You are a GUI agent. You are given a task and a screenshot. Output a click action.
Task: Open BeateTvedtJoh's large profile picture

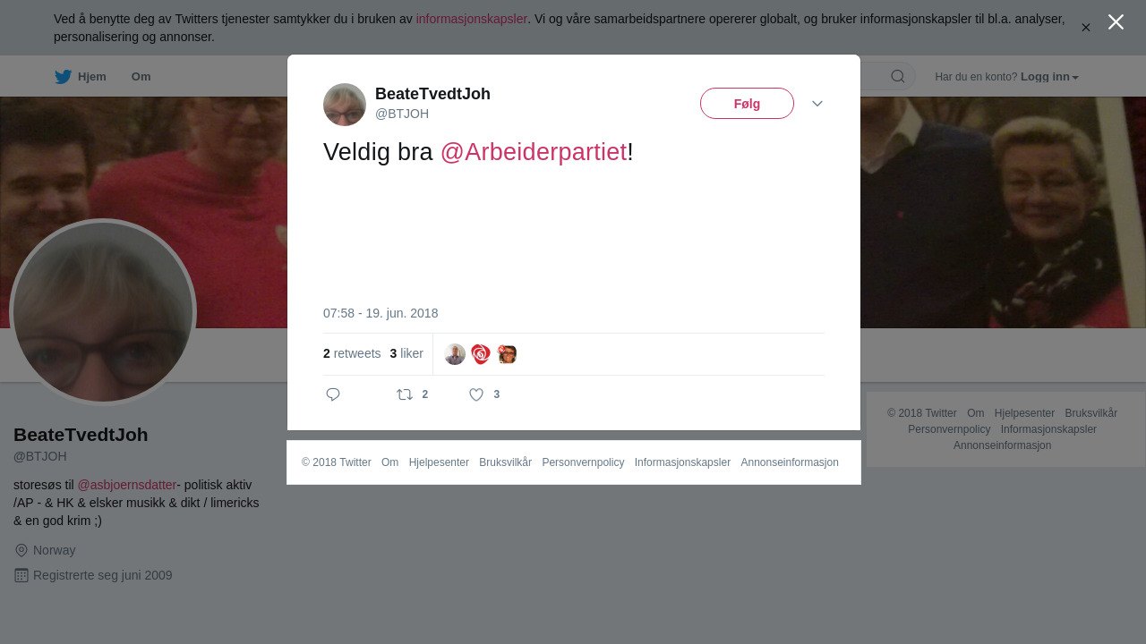[x=103, y=312]
